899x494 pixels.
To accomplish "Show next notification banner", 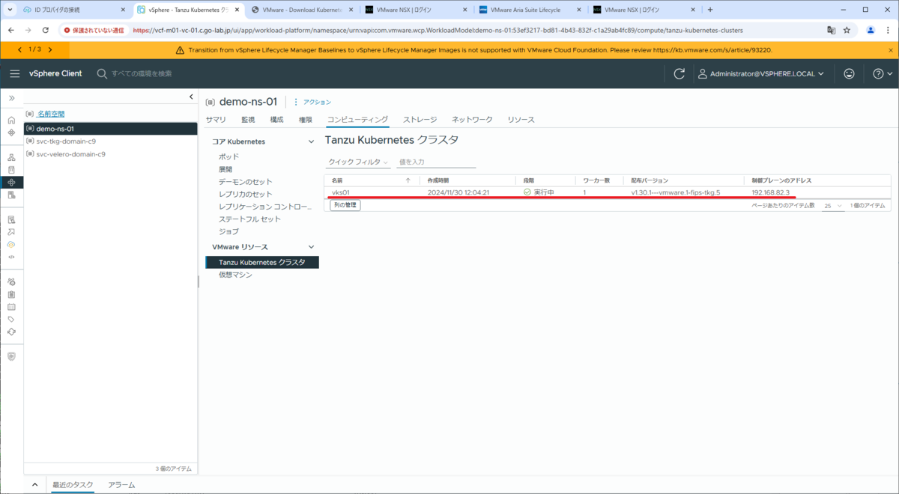I will tap(50, 49).
